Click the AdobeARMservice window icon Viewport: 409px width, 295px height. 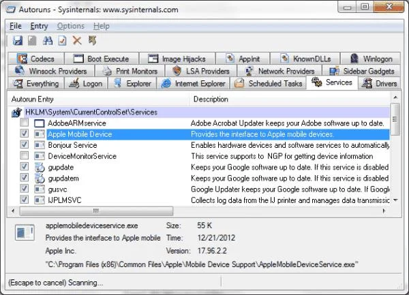(40, 123)
